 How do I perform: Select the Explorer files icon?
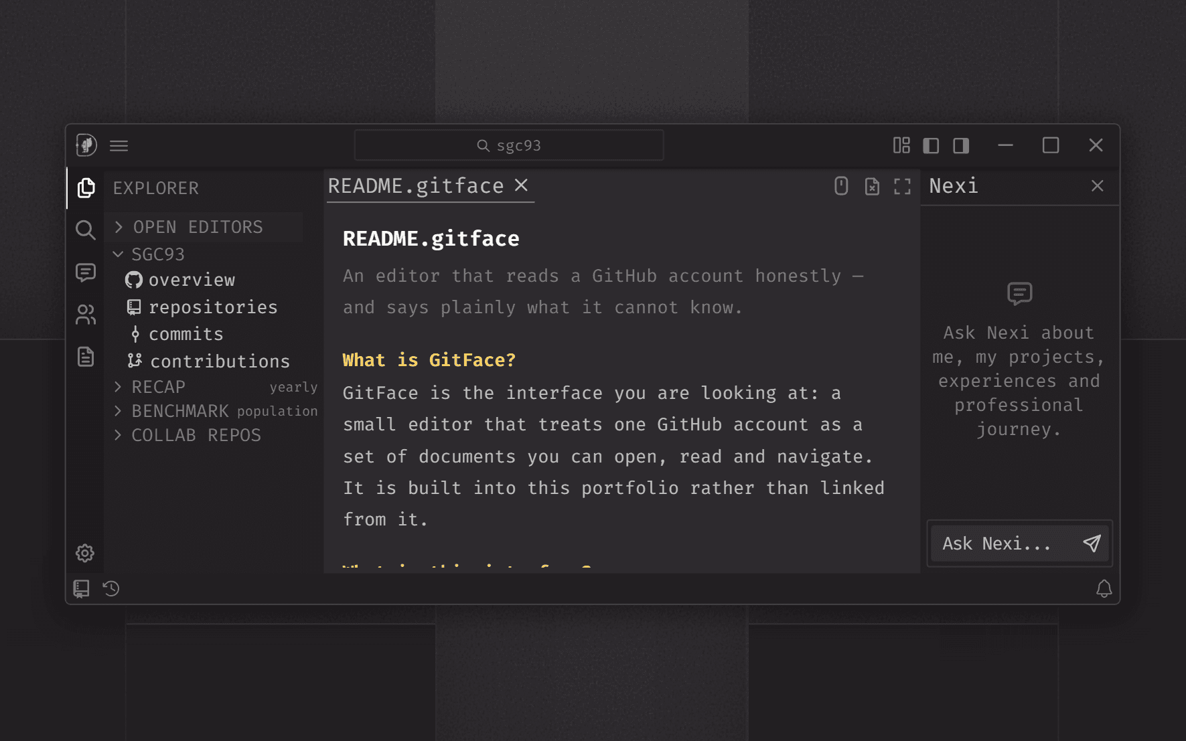click(86, 188)
